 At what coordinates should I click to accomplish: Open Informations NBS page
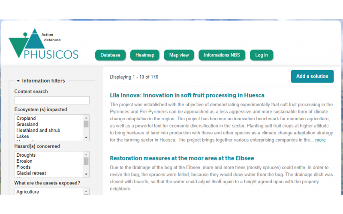[x=222, y=55]
